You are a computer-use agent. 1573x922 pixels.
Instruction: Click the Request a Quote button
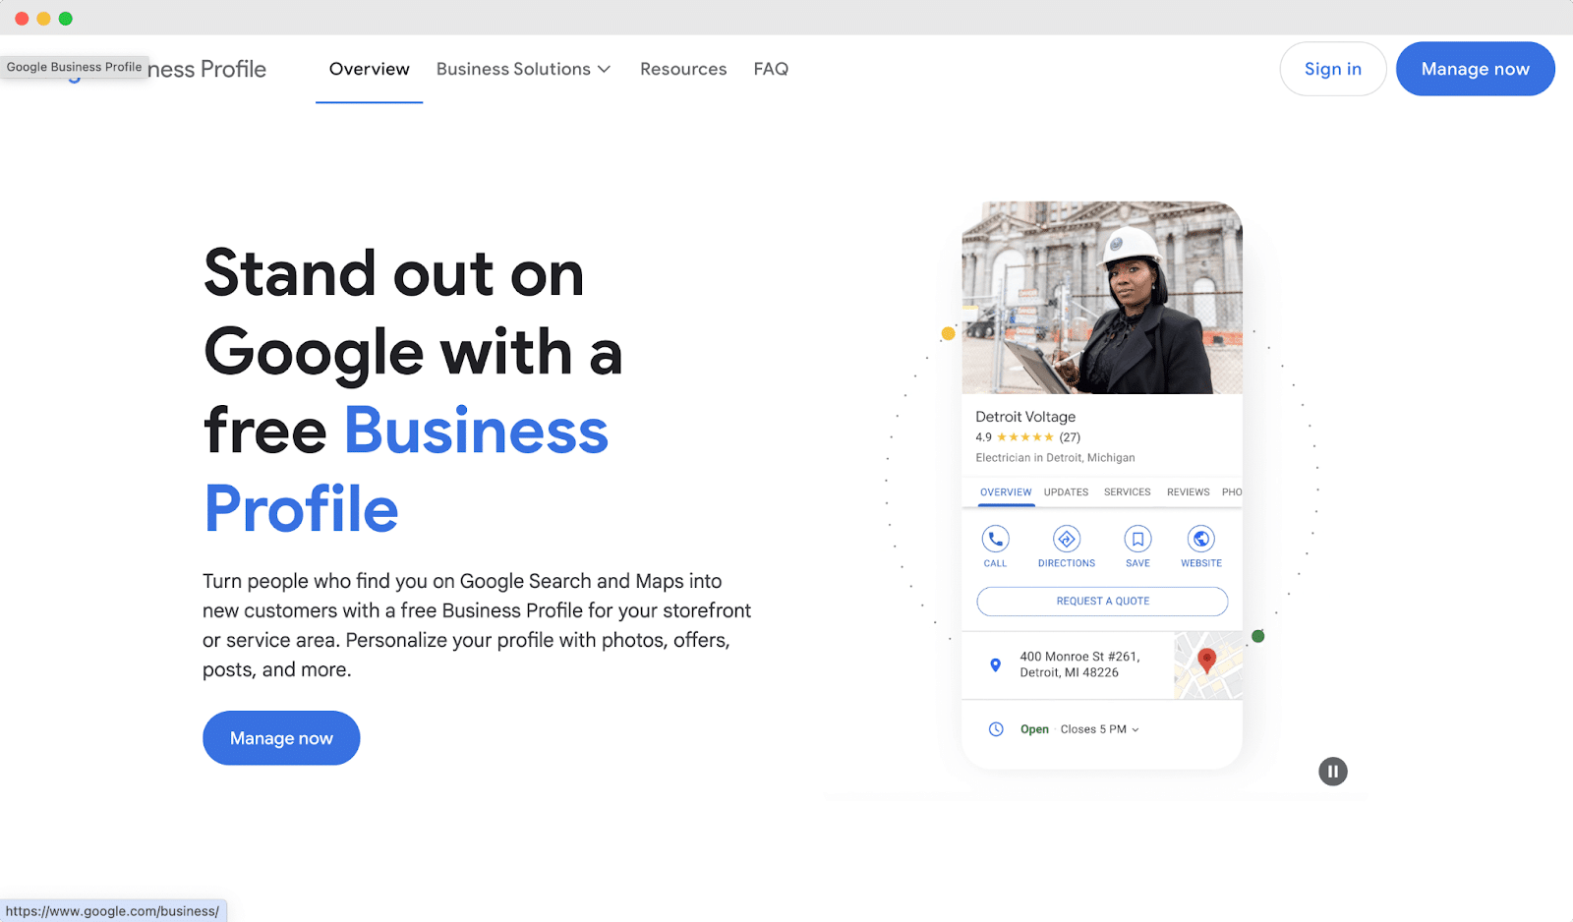click(x=1102, y=602)
